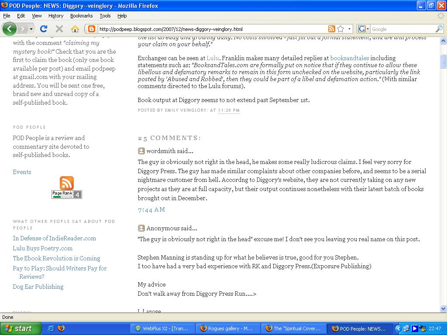Screen dimensions: 447x335
Task: Click the orange RSS feed icon in sidebar
Action: (67, 183)
